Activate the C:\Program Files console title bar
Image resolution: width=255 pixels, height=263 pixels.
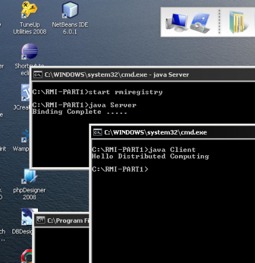coord(62,220)
